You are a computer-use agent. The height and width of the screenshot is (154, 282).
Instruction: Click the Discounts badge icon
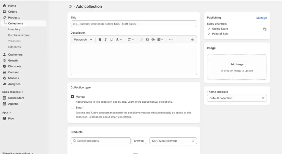(4, 66)
